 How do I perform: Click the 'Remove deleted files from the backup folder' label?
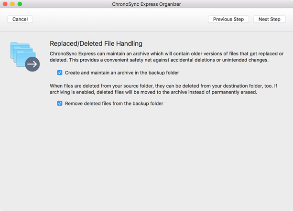click(x=114, y=104)
